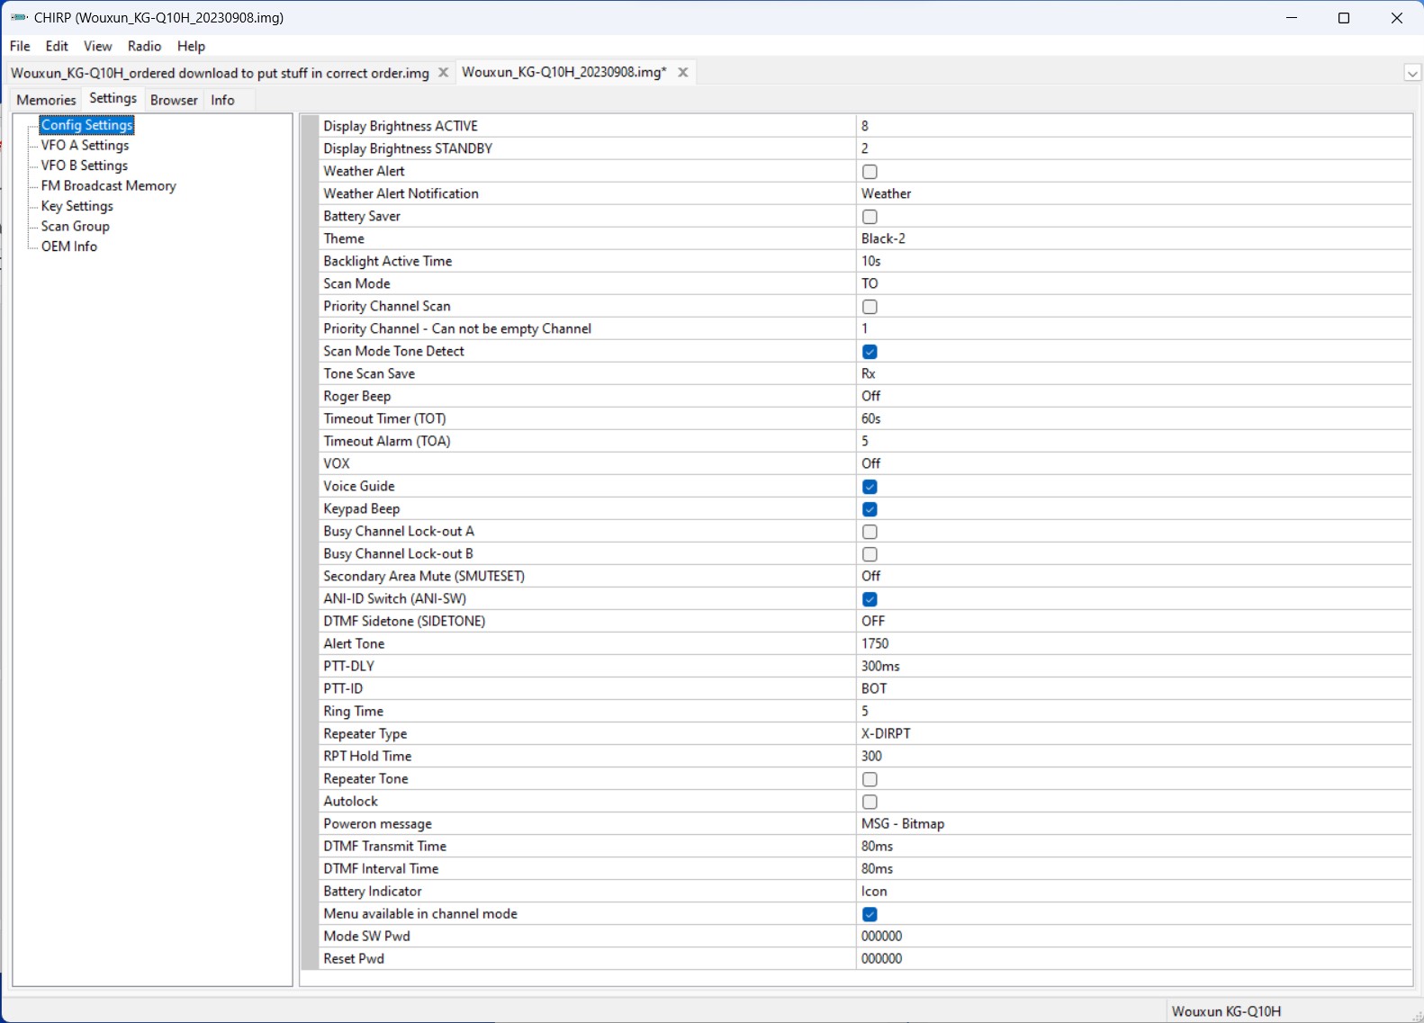
Task: Open Secondary Area Mute value Off
Action: coord(1133,576)
